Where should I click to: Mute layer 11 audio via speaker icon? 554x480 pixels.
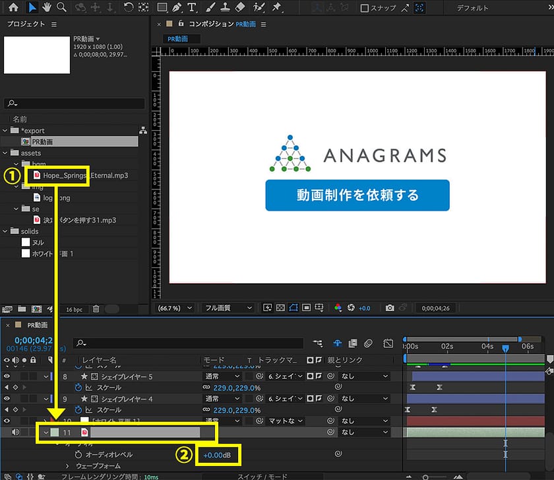(15, 432)
